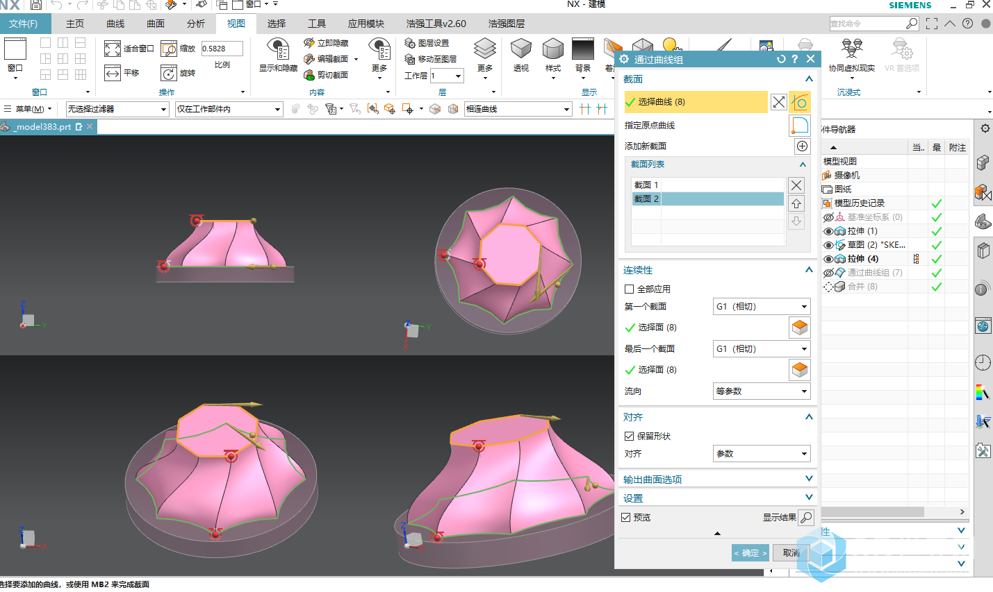The width and height of the screenshot is (993, 592).
Task: Click first section face selection icon
Action: tap(800, 328)
